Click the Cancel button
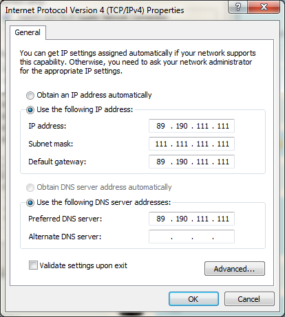Image resolution: width=285 pixels, height=317 pixels. click(x=249, y=299)
